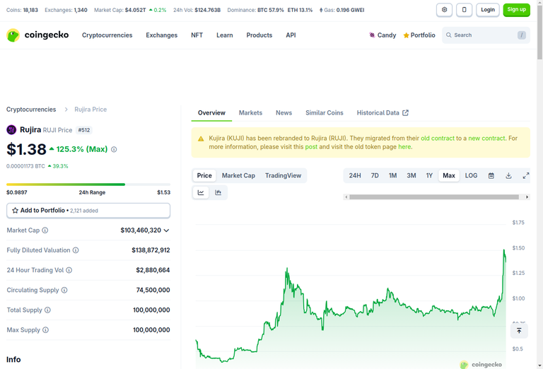Open the old token page 'here' link
The height and width of the screenshot is (369, 543).
coord(404,147)
